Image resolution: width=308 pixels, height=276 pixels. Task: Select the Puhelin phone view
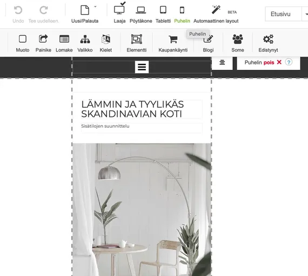point(182,10)
